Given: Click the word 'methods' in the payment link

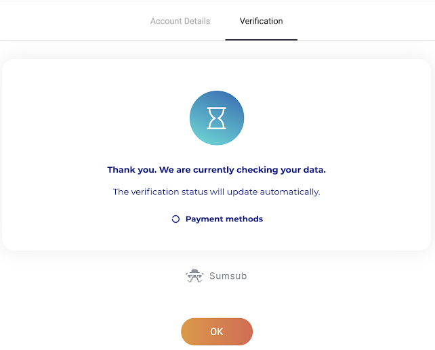Looking at the screenshot, I should [245, 219].
